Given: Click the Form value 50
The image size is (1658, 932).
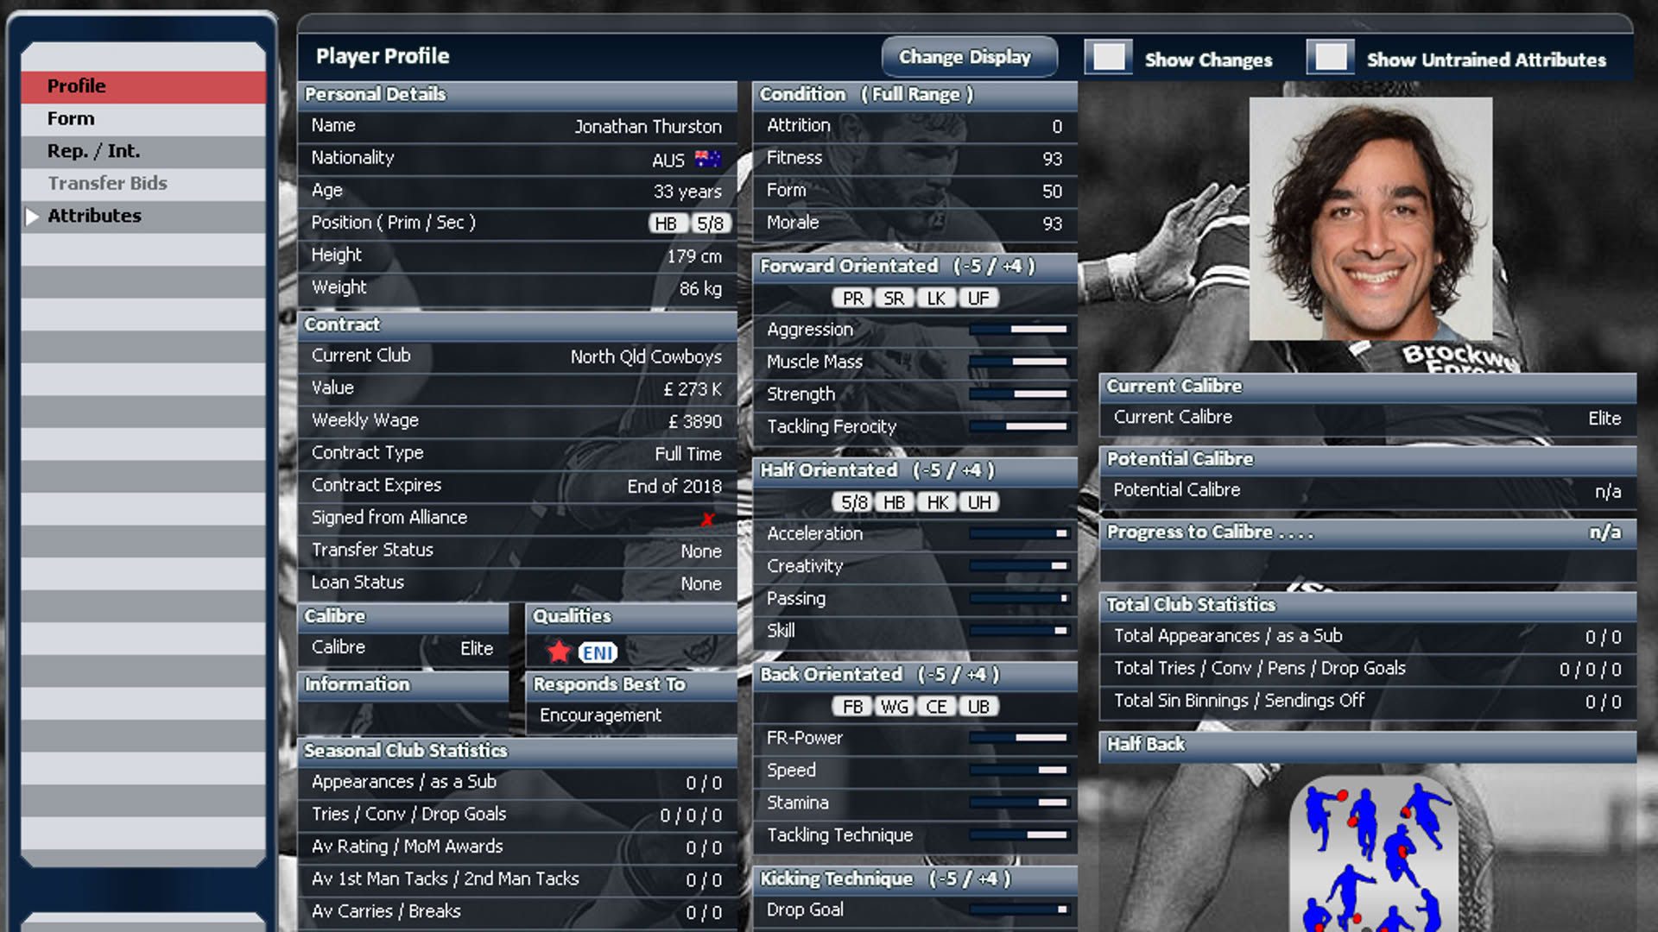Looking at the screenshot, I should coord(1052,192).
